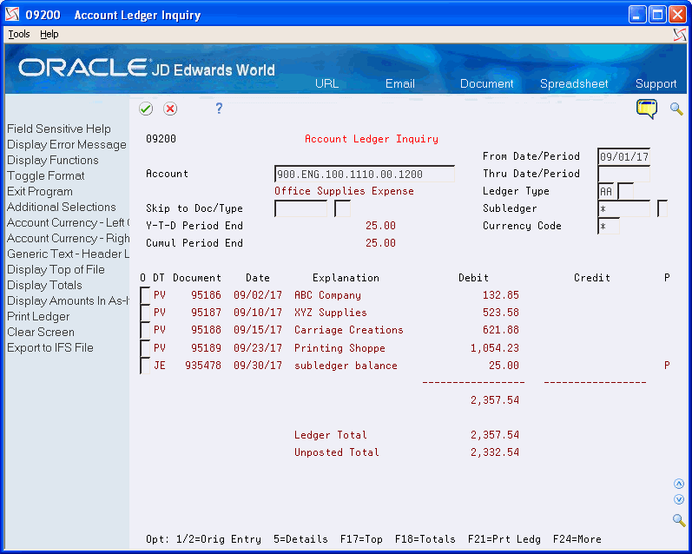Click the Ledger Type AA field

[x=606, y=191]
